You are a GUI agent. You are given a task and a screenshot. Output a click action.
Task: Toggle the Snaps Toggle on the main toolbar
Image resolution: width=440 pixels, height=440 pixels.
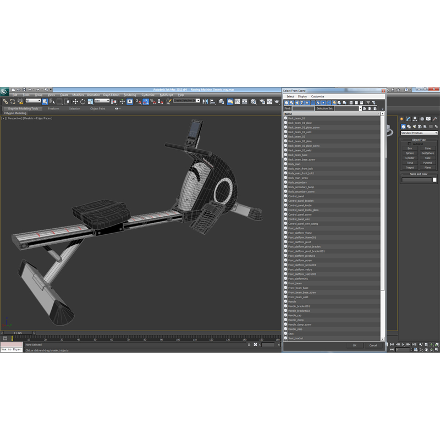tap(137, 102)
